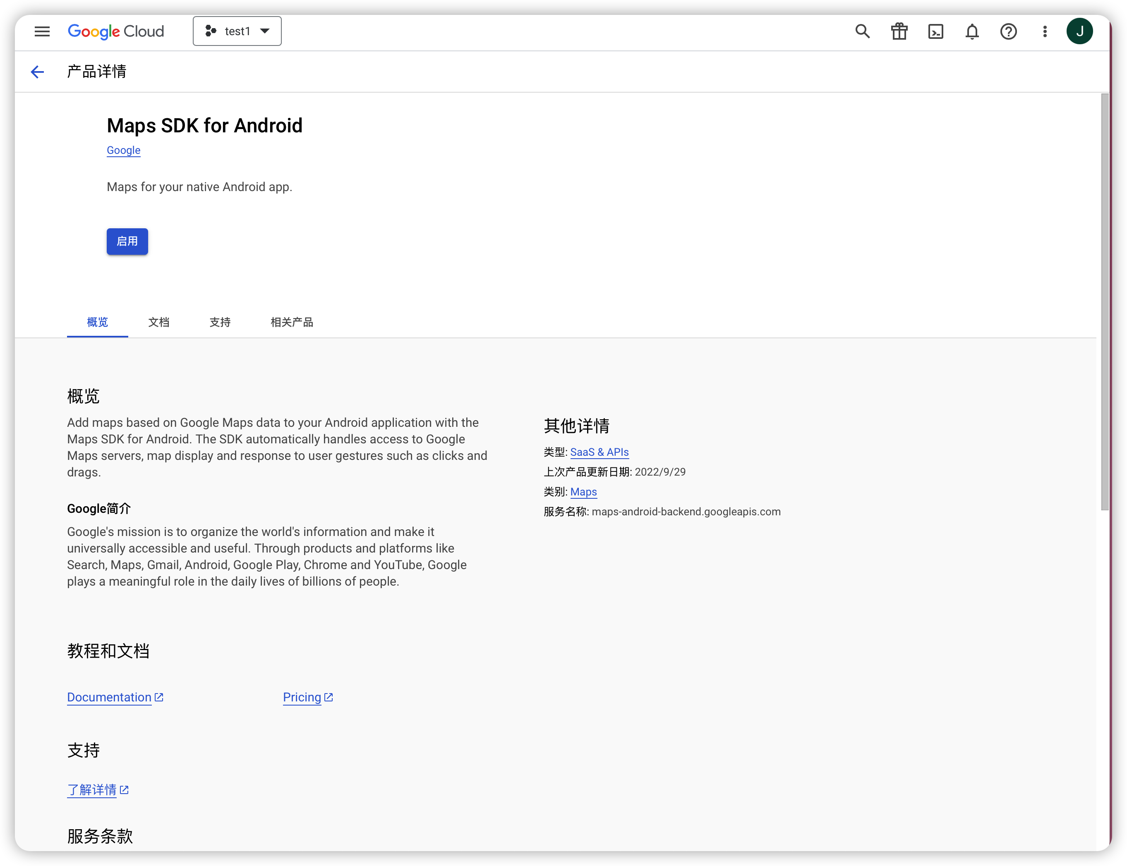Open the Google publisher link

[124, 150]
